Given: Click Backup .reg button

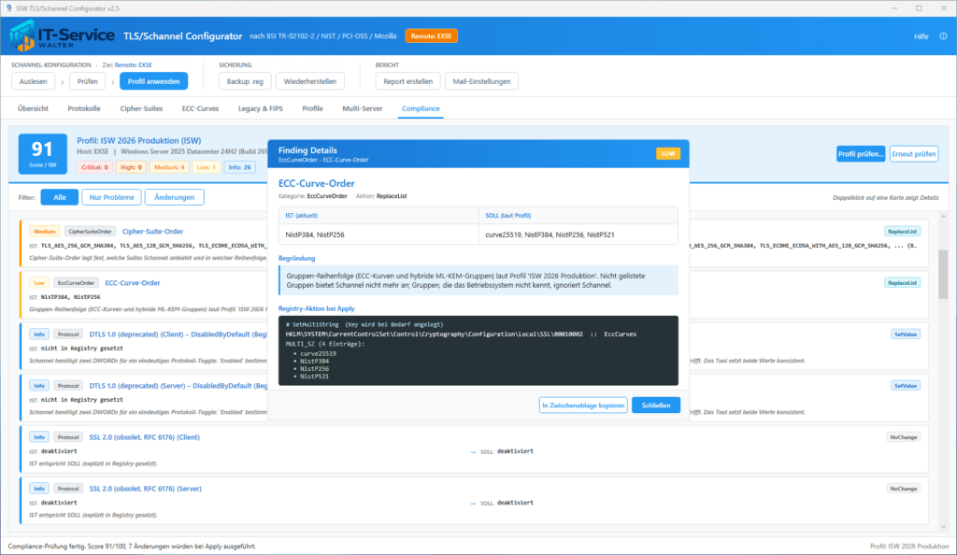Looking at the screenshot, I should click(245, 81).
